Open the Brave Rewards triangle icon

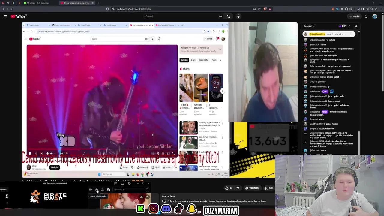click(270, 9)
